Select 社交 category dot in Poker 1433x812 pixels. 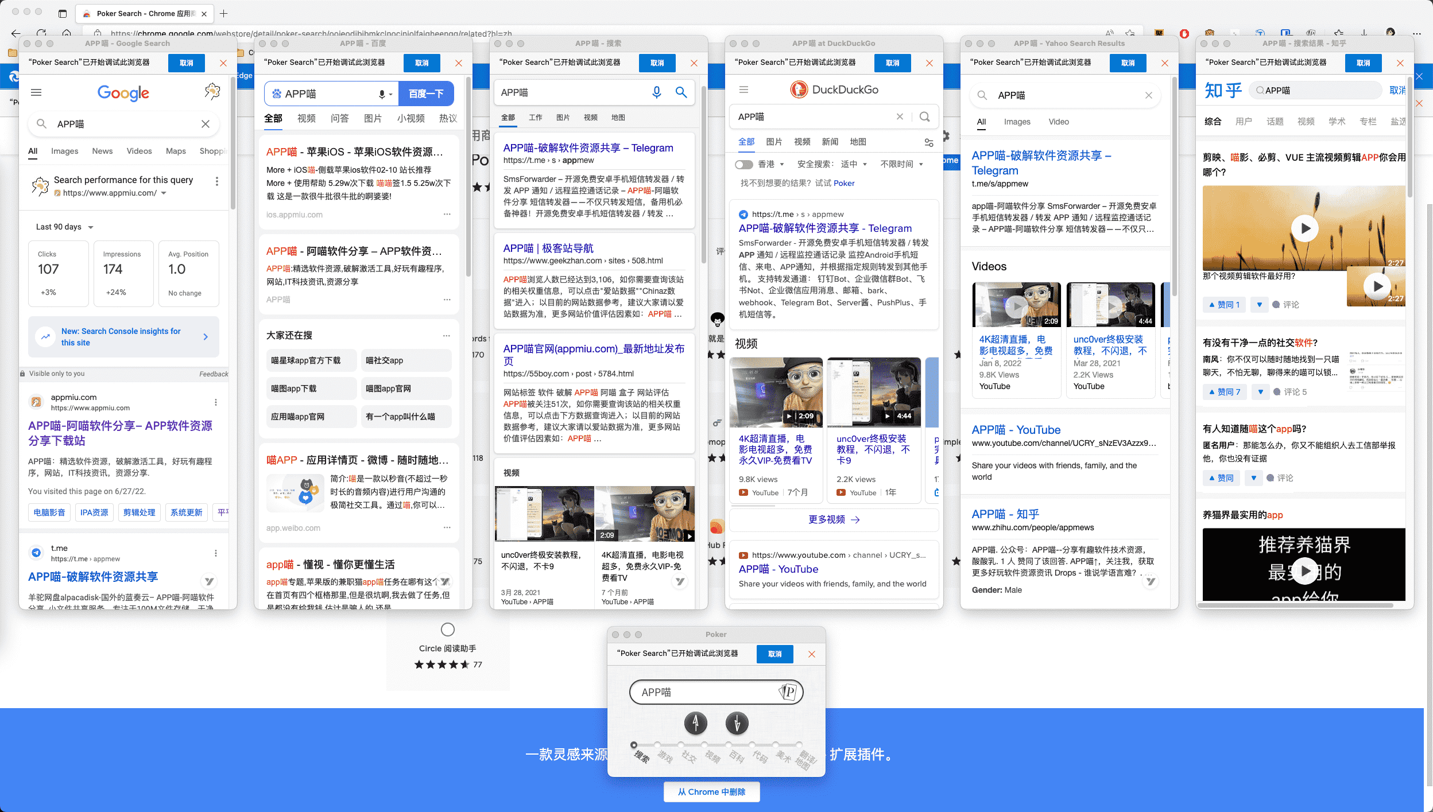[681, 745]
